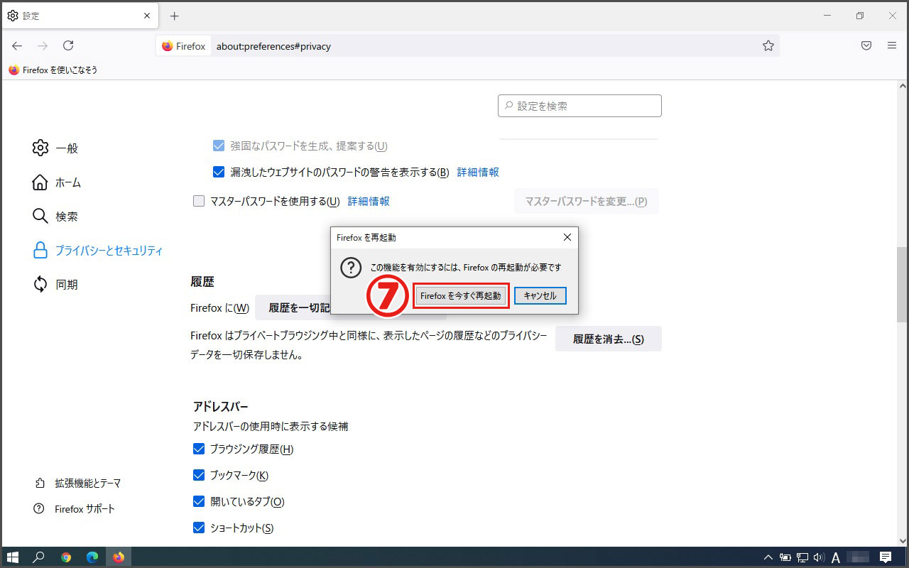Toggle 開いているタブ checkbox

(199, 501)
